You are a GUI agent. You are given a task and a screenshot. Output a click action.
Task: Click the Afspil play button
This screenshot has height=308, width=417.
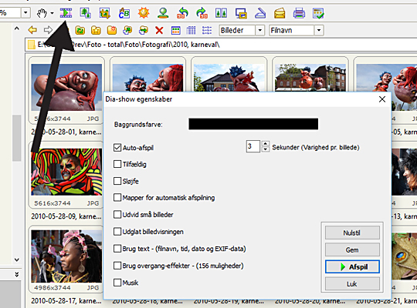coord(352,267)
